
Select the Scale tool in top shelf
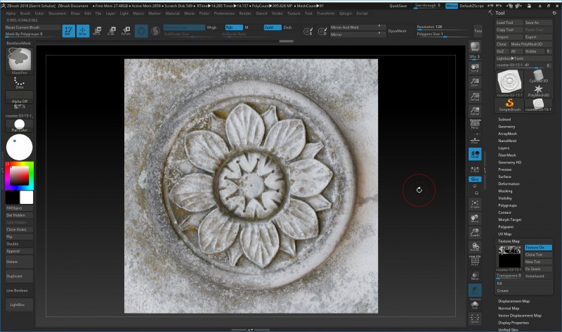click(x=112, y=31)
